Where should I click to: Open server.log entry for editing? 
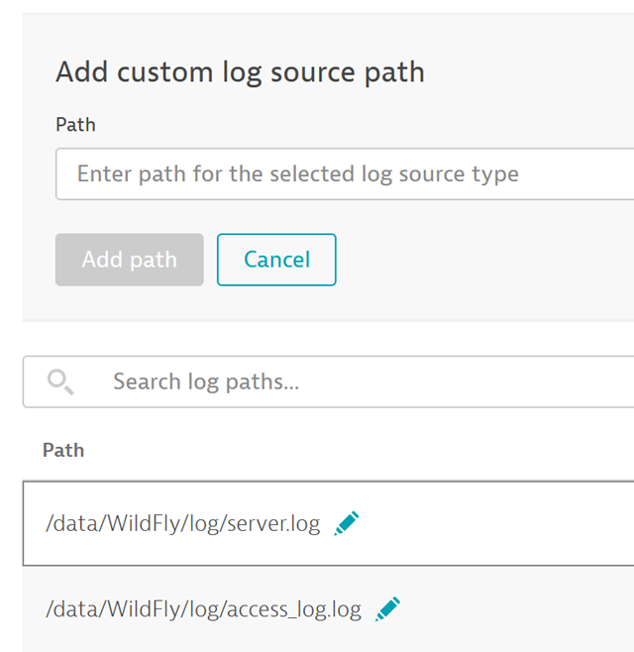(x=347, y=523)
